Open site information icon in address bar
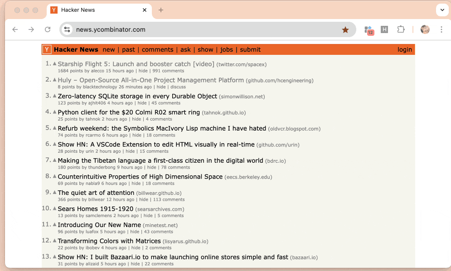 click(x=67, y=29)
